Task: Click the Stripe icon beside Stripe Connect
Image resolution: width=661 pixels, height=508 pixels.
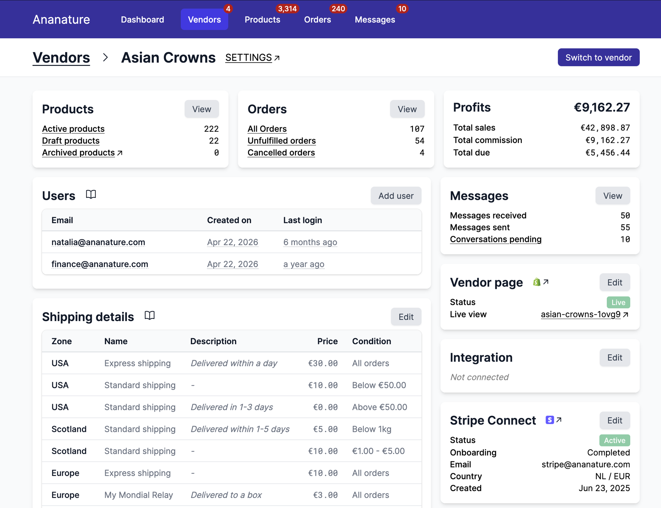Action: click(x=550, y=420)
